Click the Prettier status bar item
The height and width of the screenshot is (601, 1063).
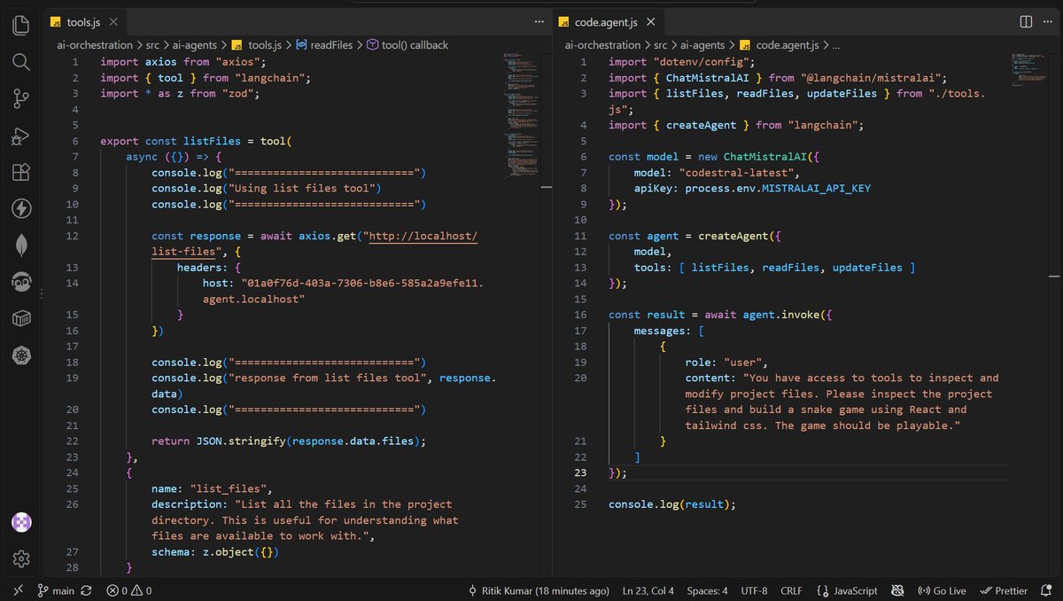(x=1005, y=590)
